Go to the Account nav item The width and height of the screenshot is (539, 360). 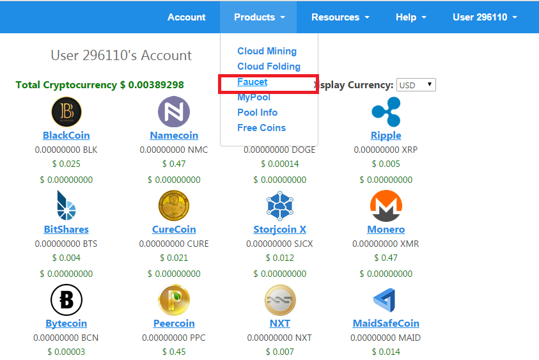coord(186,17)
